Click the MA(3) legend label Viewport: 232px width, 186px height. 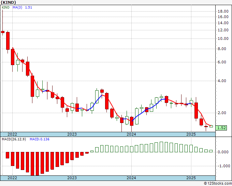[17, 7]
